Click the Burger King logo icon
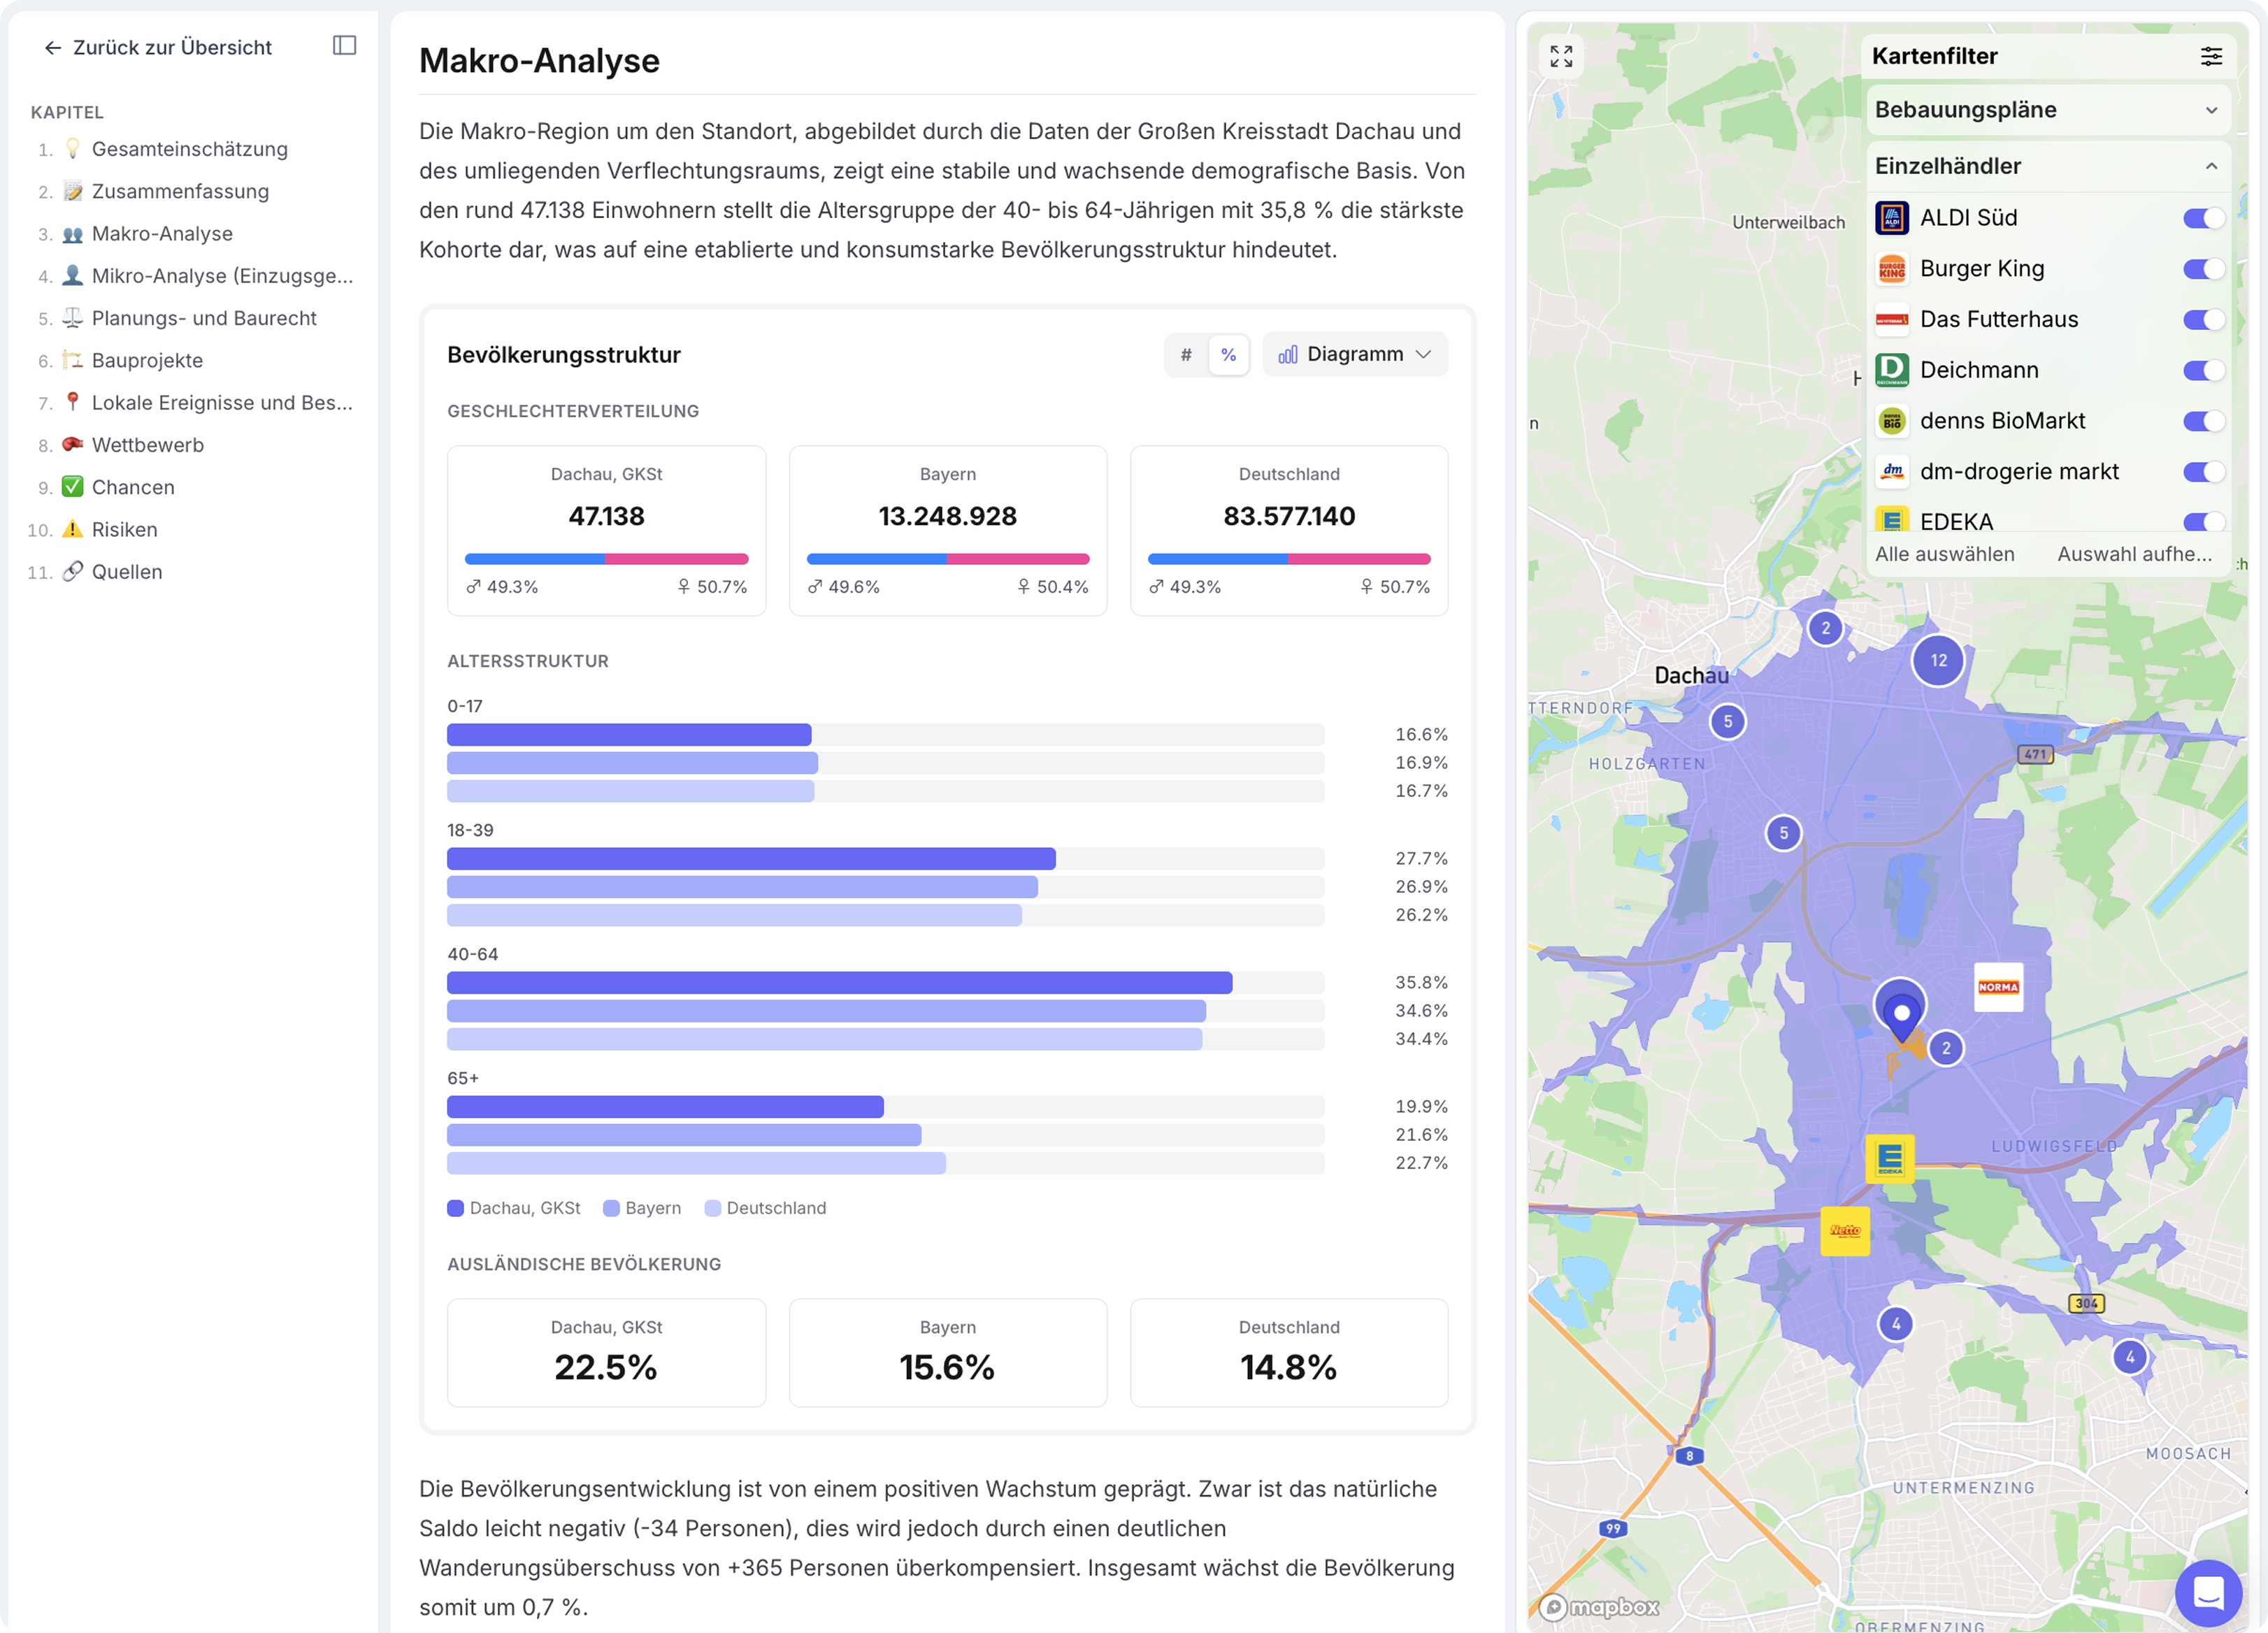 tap(1891, 269)
